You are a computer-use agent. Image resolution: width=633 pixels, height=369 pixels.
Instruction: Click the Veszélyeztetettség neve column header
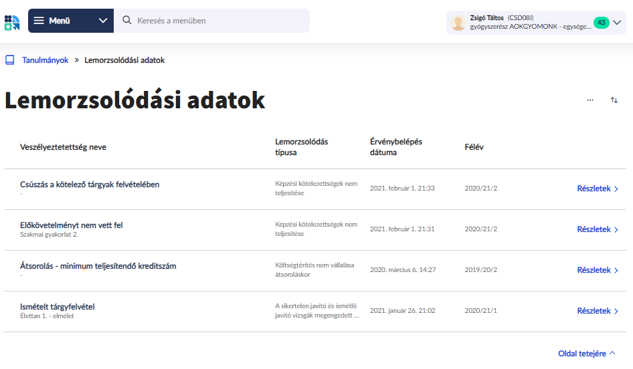[x=64, y=147]
